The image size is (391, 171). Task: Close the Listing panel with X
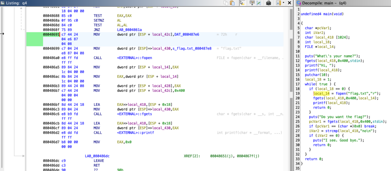coord(290,3)
